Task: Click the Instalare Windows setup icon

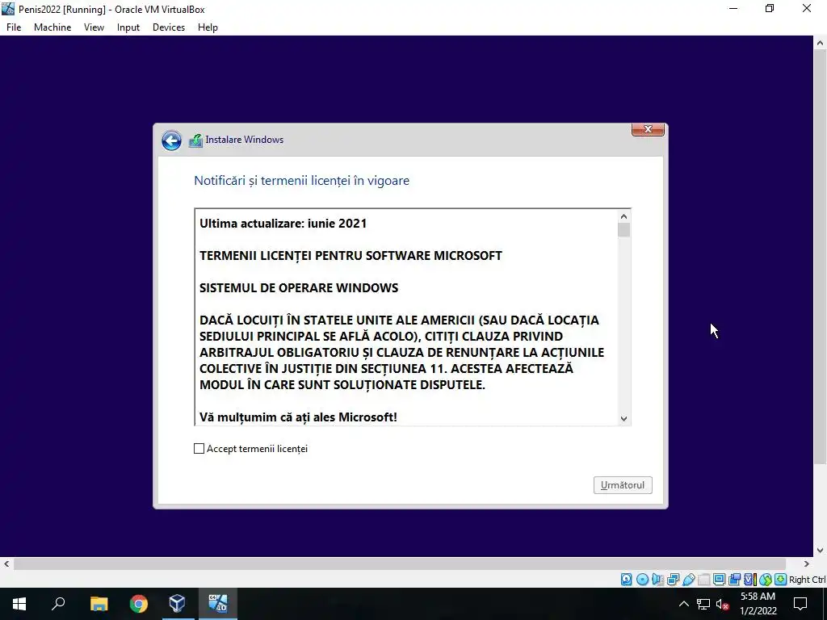Action: coord(195,140)
